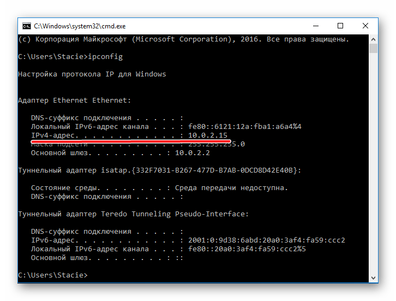Click the address fe80::20a0:3af4:fa59:ccc2%5
396x301 pixels.
click(x=247, y=249)
